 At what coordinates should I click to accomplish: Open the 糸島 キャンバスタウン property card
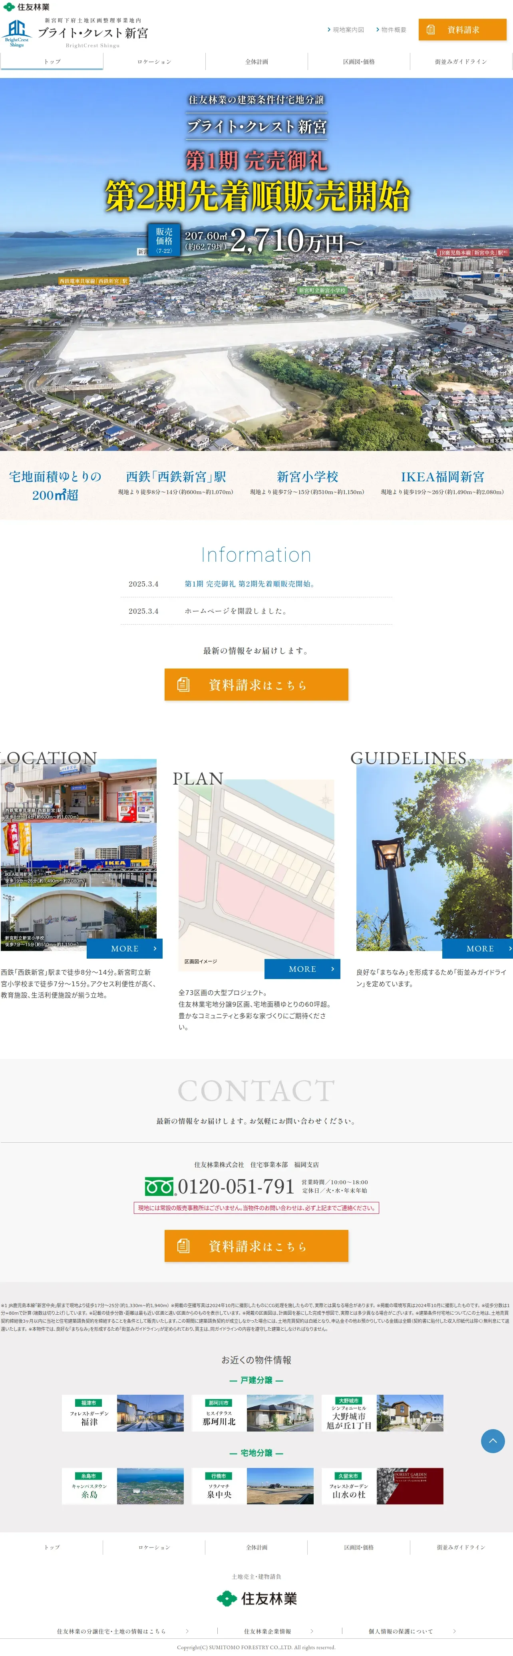pos(123,1486)
